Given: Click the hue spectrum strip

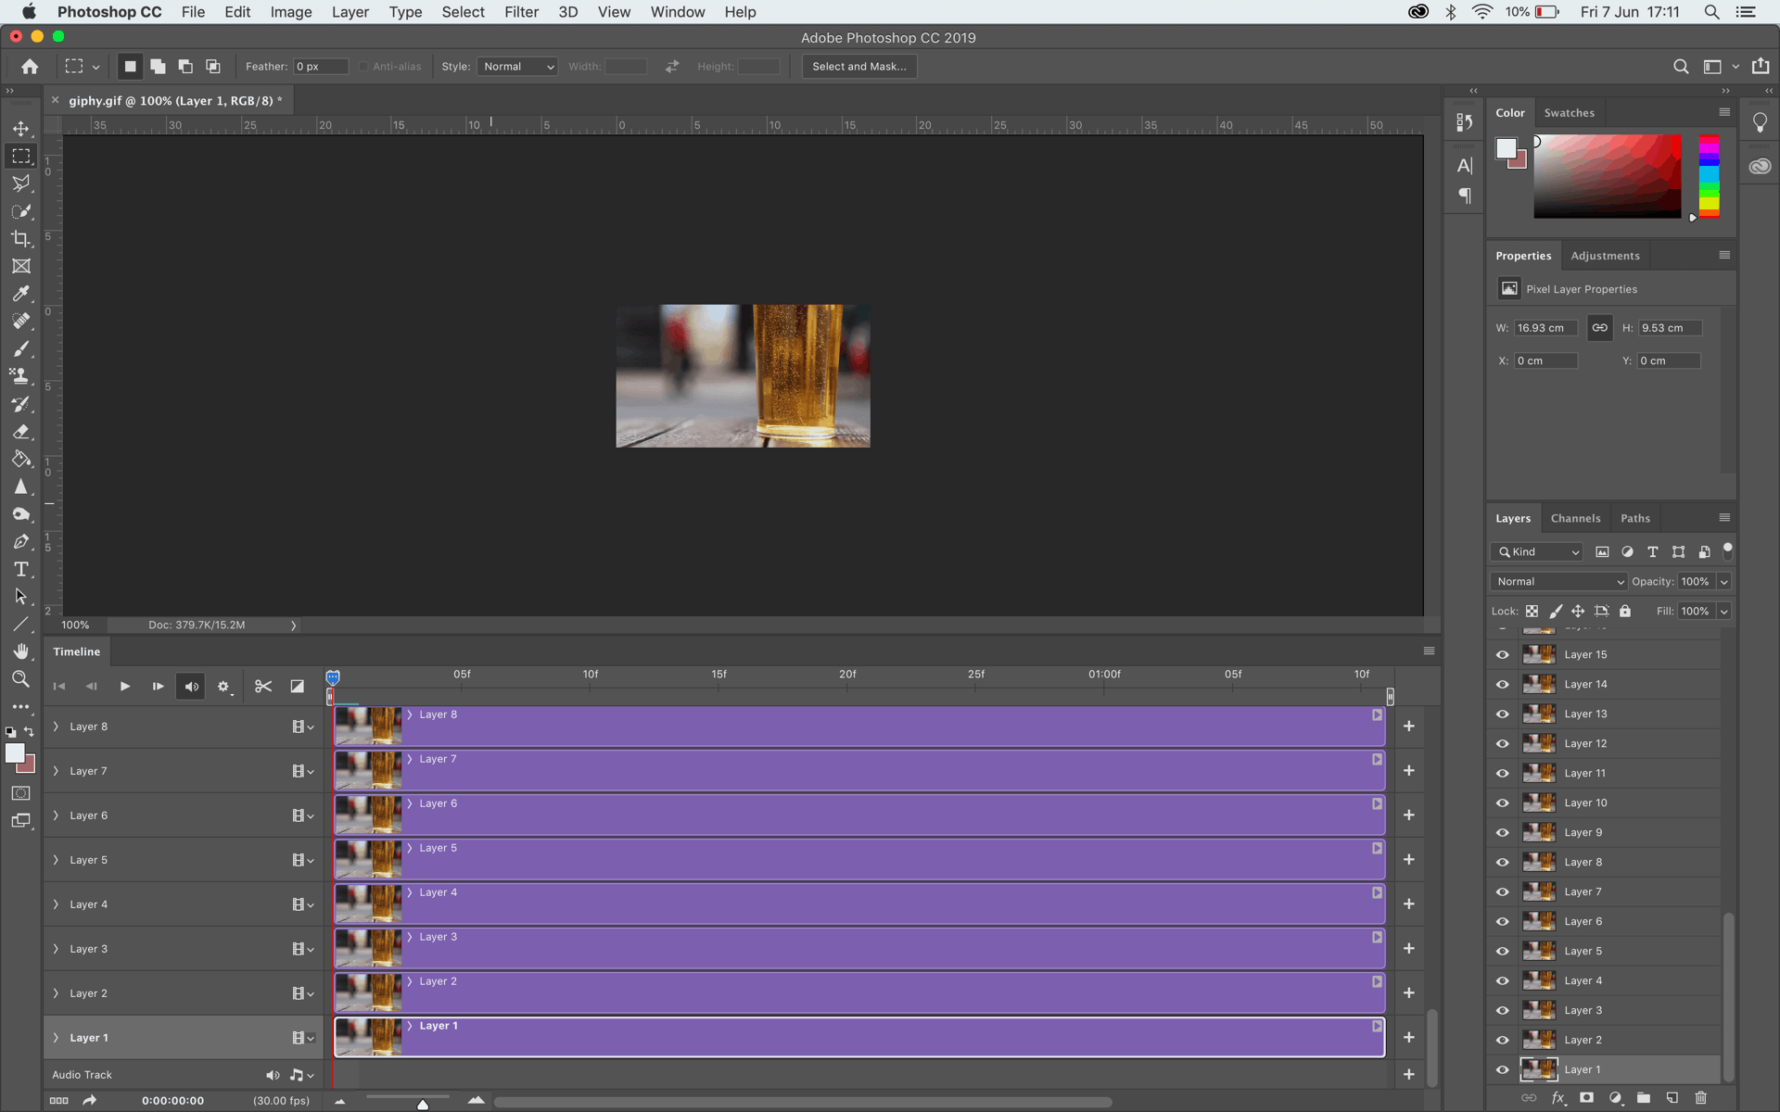Looking at the screenshot, I should click(x=1710, y=176).
